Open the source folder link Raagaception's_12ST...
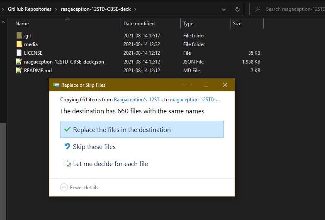 click(138, 100)
